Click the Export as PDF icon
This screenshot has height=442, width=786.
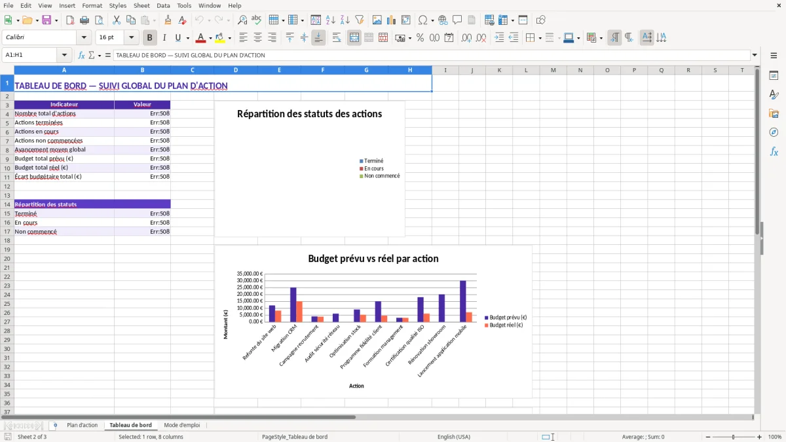[x=70, y=20]
